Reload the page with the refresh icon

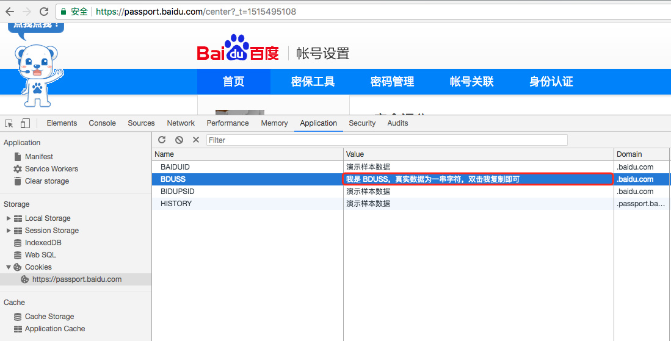point(43,12)
